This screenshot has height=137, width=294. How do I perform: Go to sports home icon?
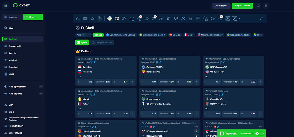[x=77, y=19]
